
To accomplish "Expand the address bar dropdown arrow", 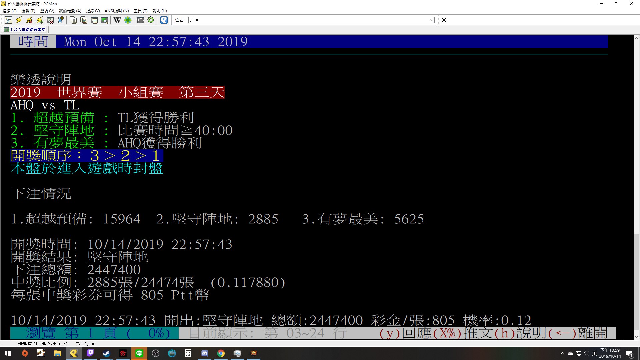I will pyautogui.click(x=432, y=20).
